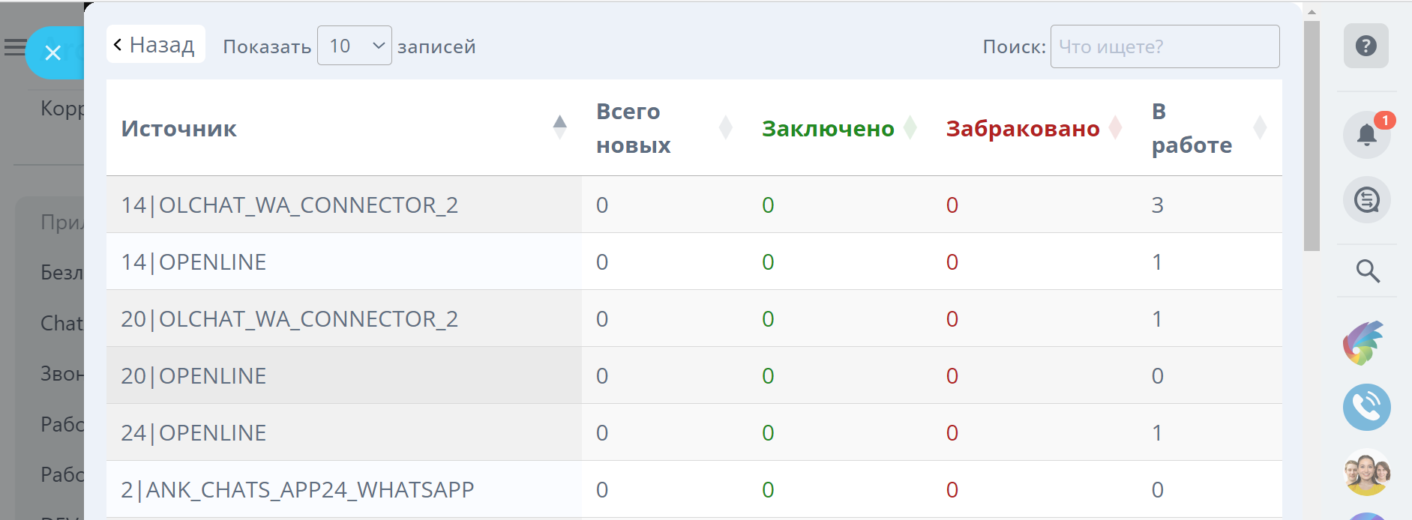Screen dimensions: 1412x520
Task: Open the notifications bell
Action: coord(1366,135)
